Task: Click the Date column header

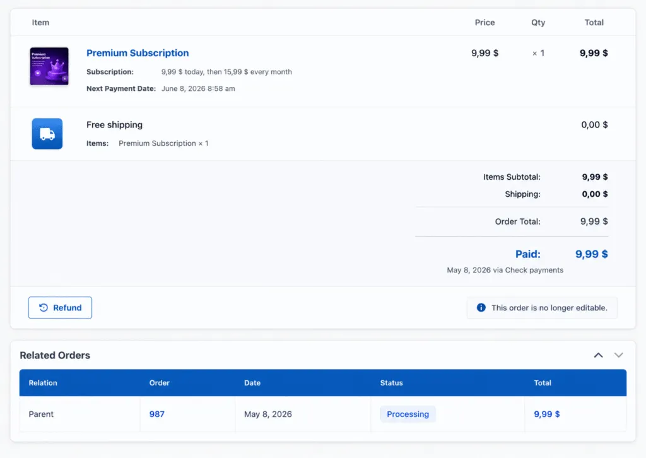Action: [252, 383]
